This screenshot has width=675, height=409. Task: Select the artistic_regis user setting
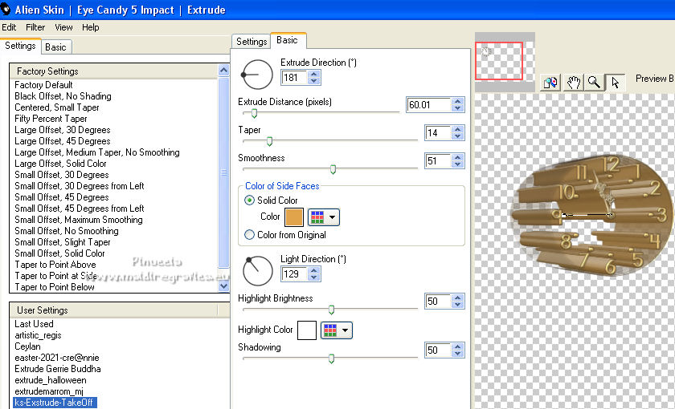tap(38, 335)
